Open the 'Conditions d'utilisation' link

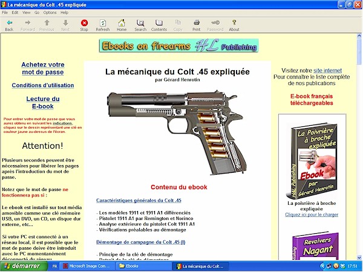coord(43,85)
